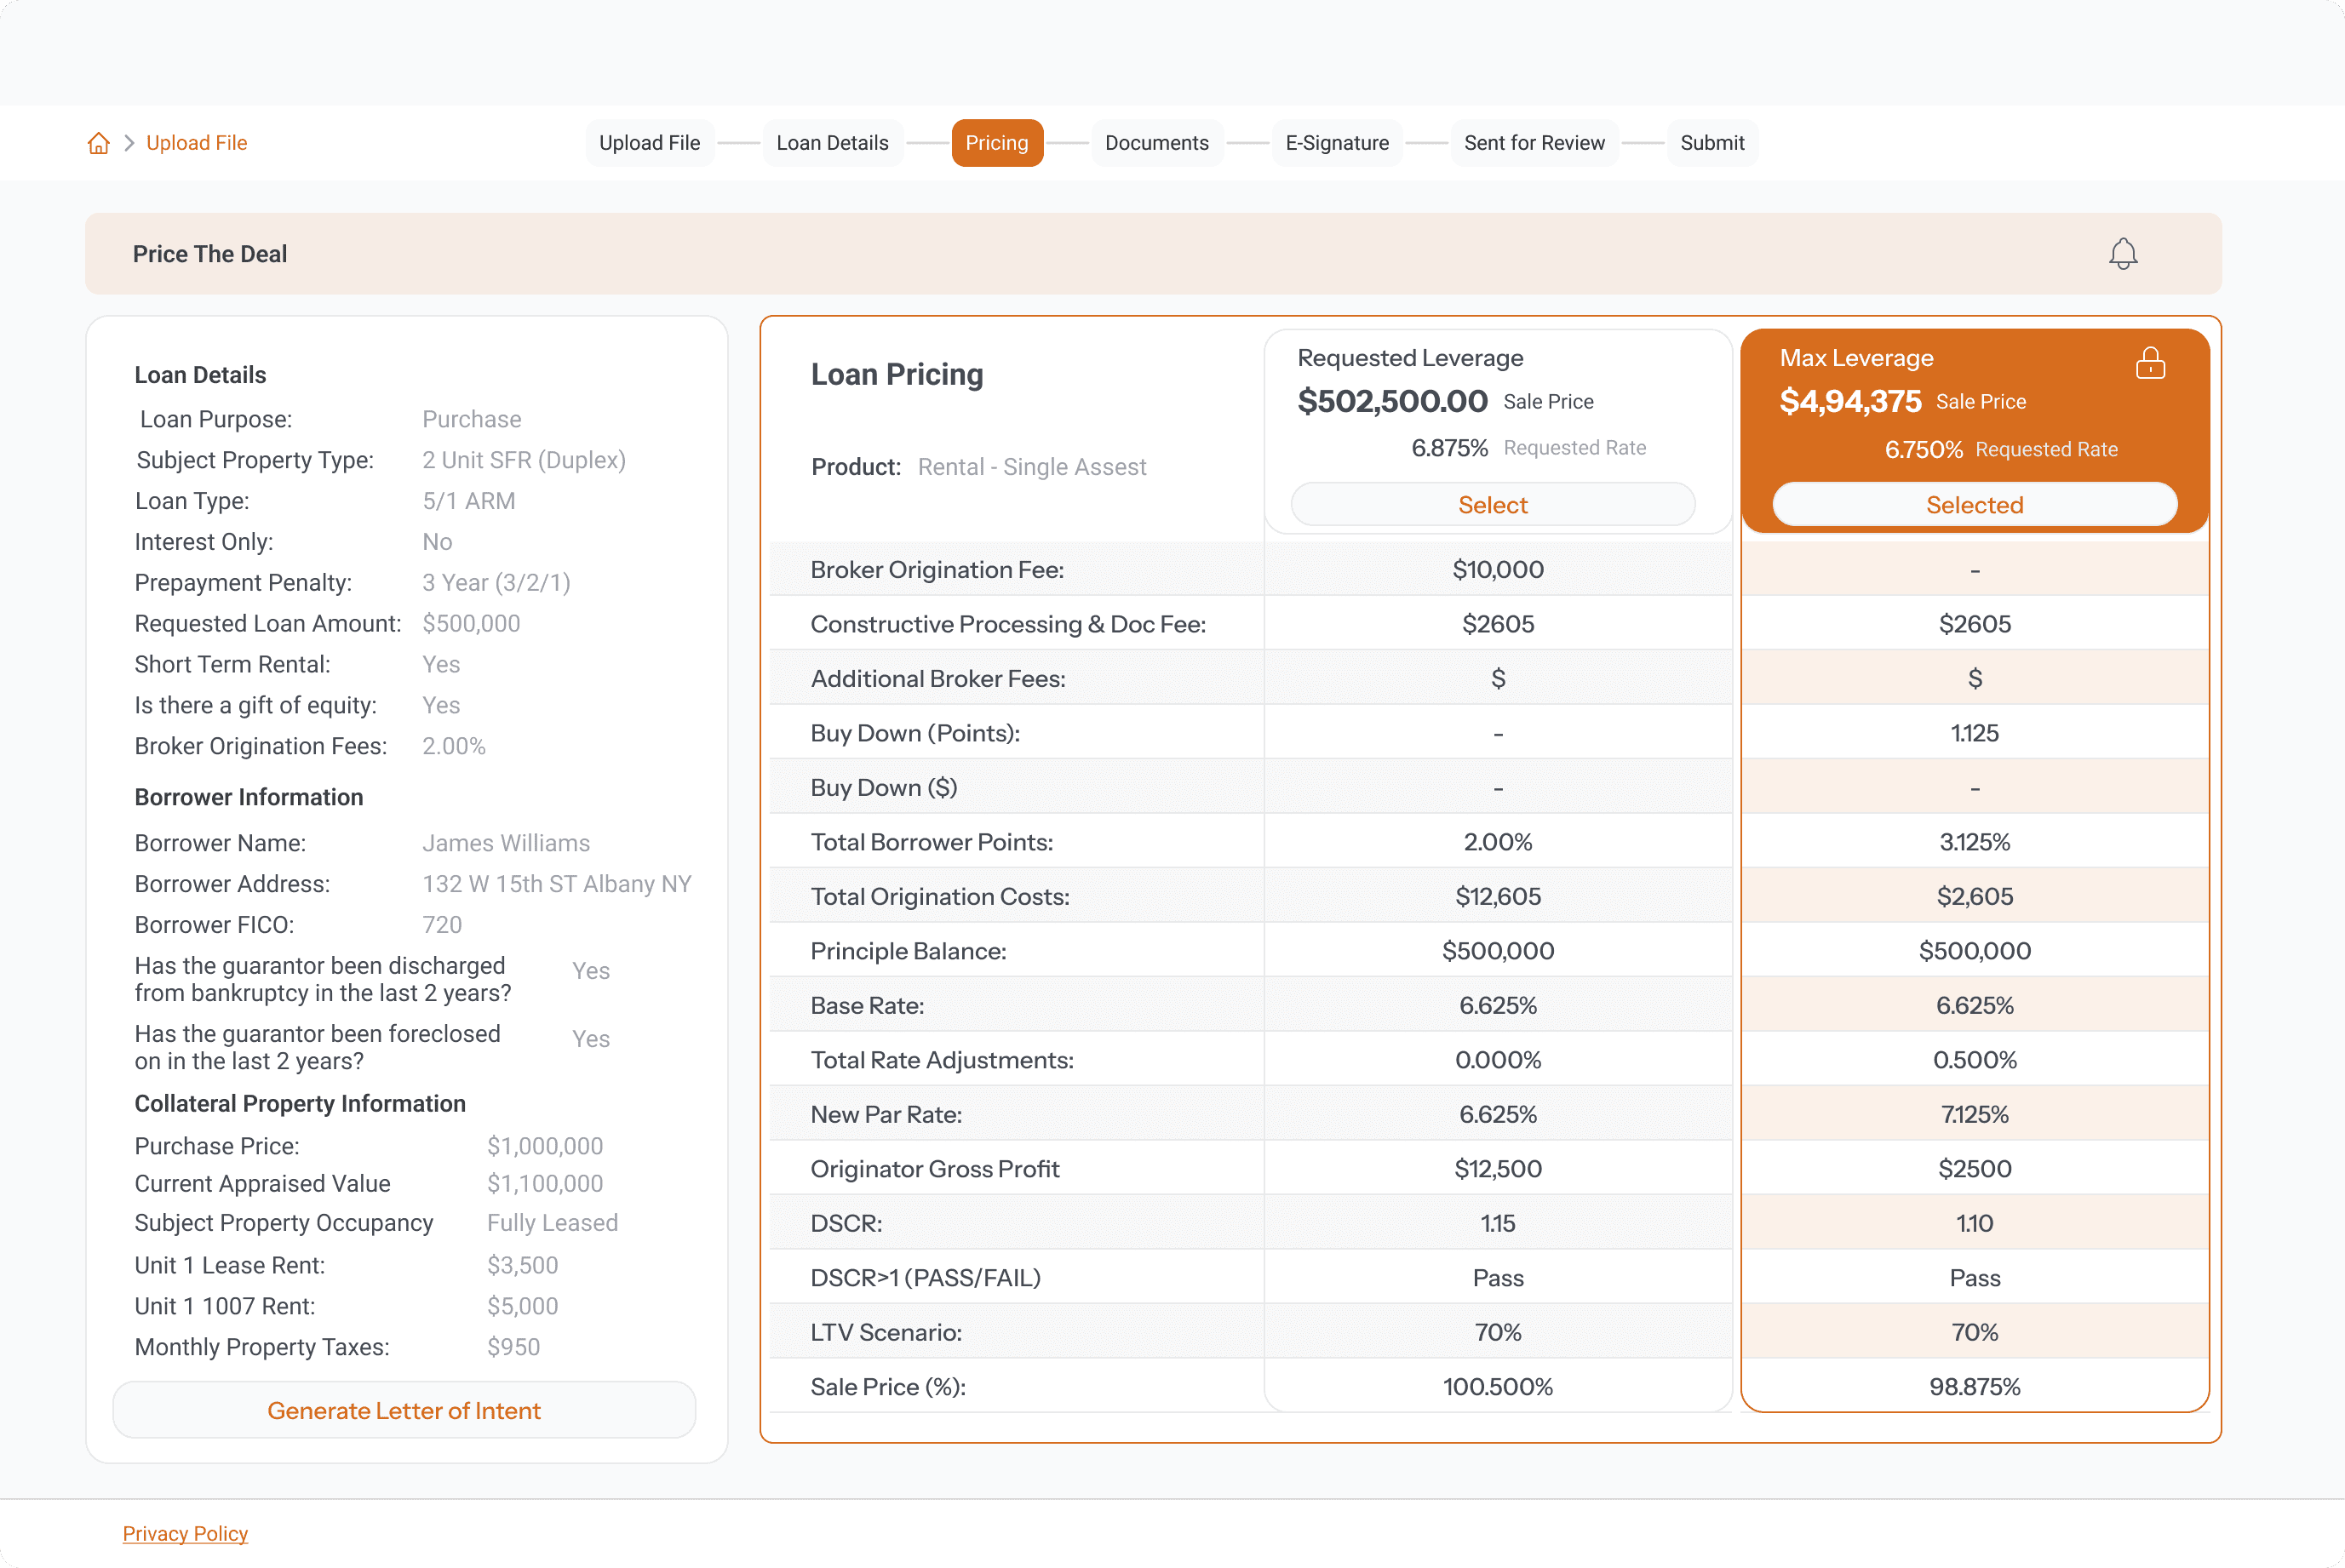This screenshot has width=2345, height=1568.
Task: Click the $1,100,000 appraised value
Action: [x=545, y=1184]
